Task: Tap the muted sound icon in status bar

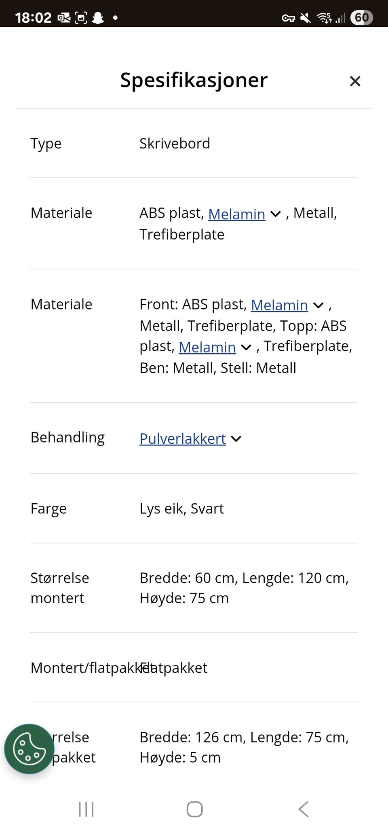Action: click(x=306, y=17)
